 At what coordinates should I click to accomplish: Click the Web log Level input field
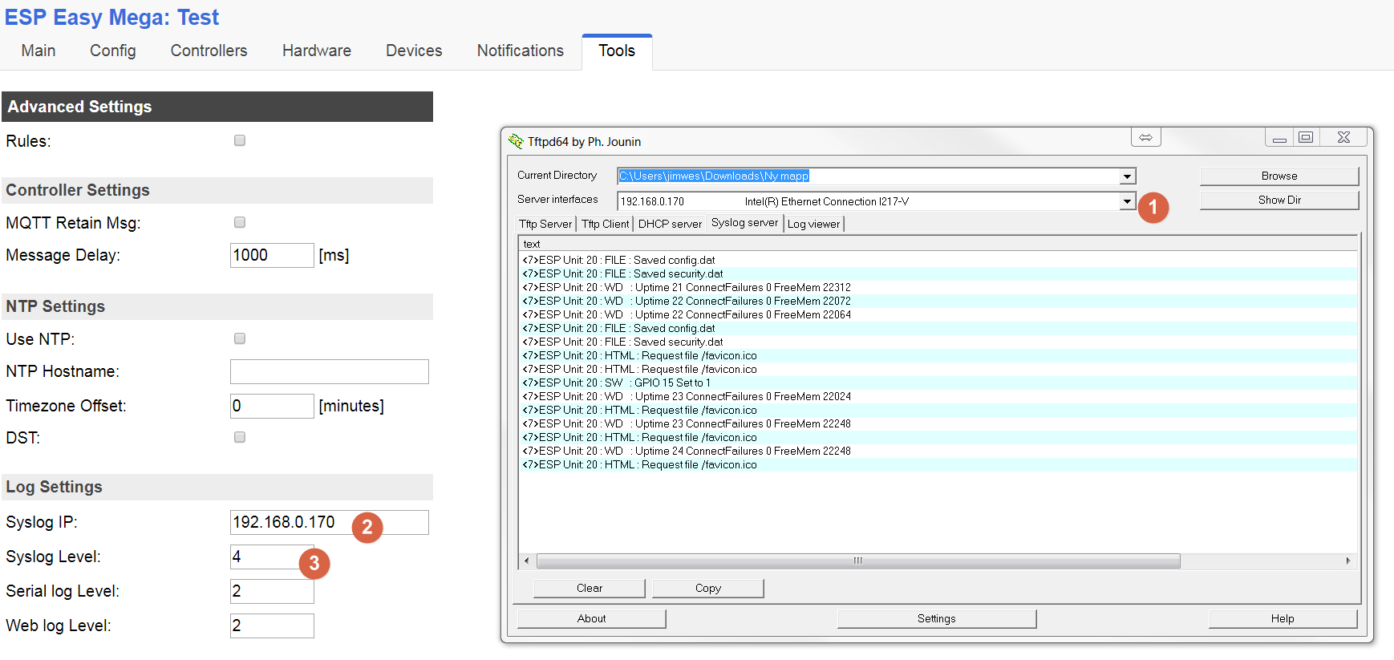pyautogui.click(x=272, y=626)
